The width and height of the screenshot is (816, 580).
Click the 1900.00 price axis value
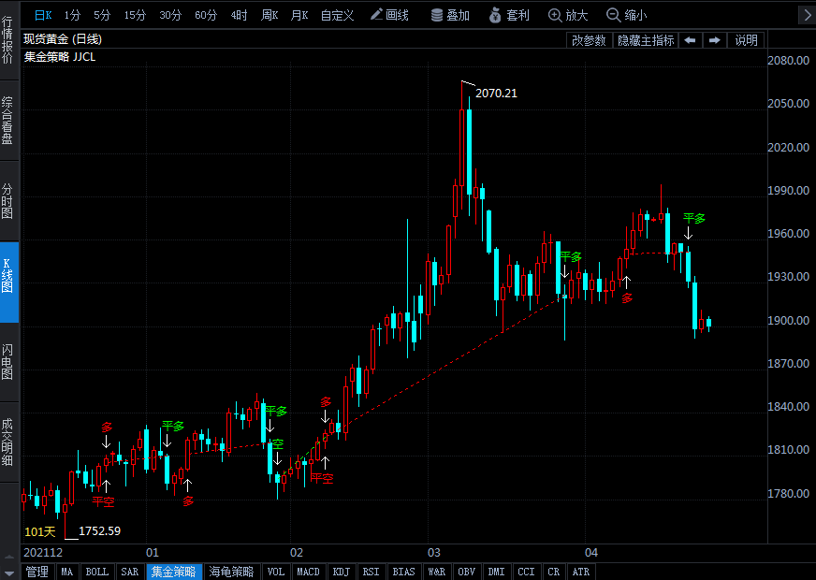[789, 321]
